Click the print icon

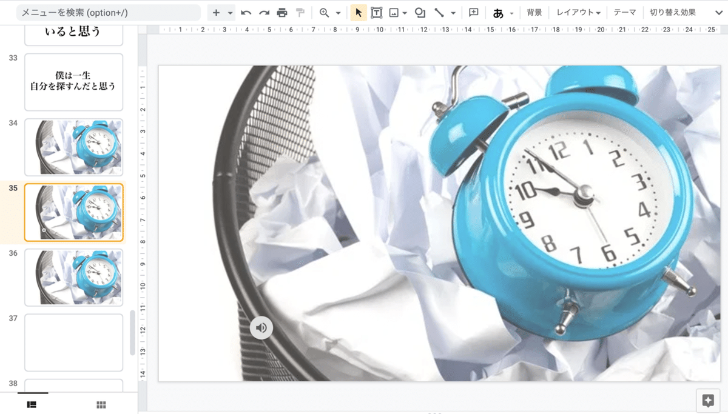click(282, 13)
